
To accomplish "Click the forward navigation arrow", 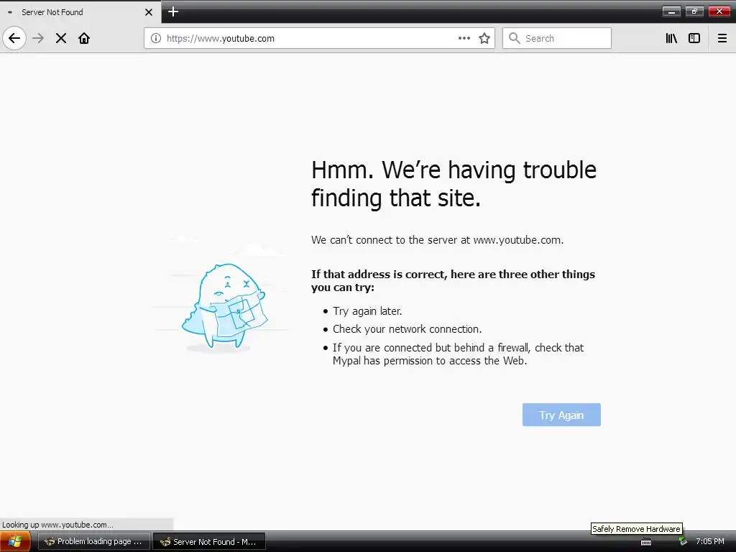I will tap(38, 38).
